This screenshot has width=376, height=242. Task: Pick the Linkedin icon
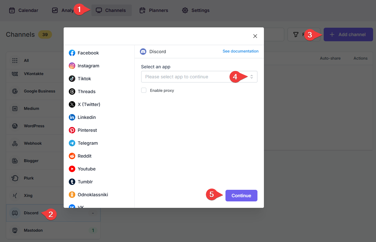[72, 117]
